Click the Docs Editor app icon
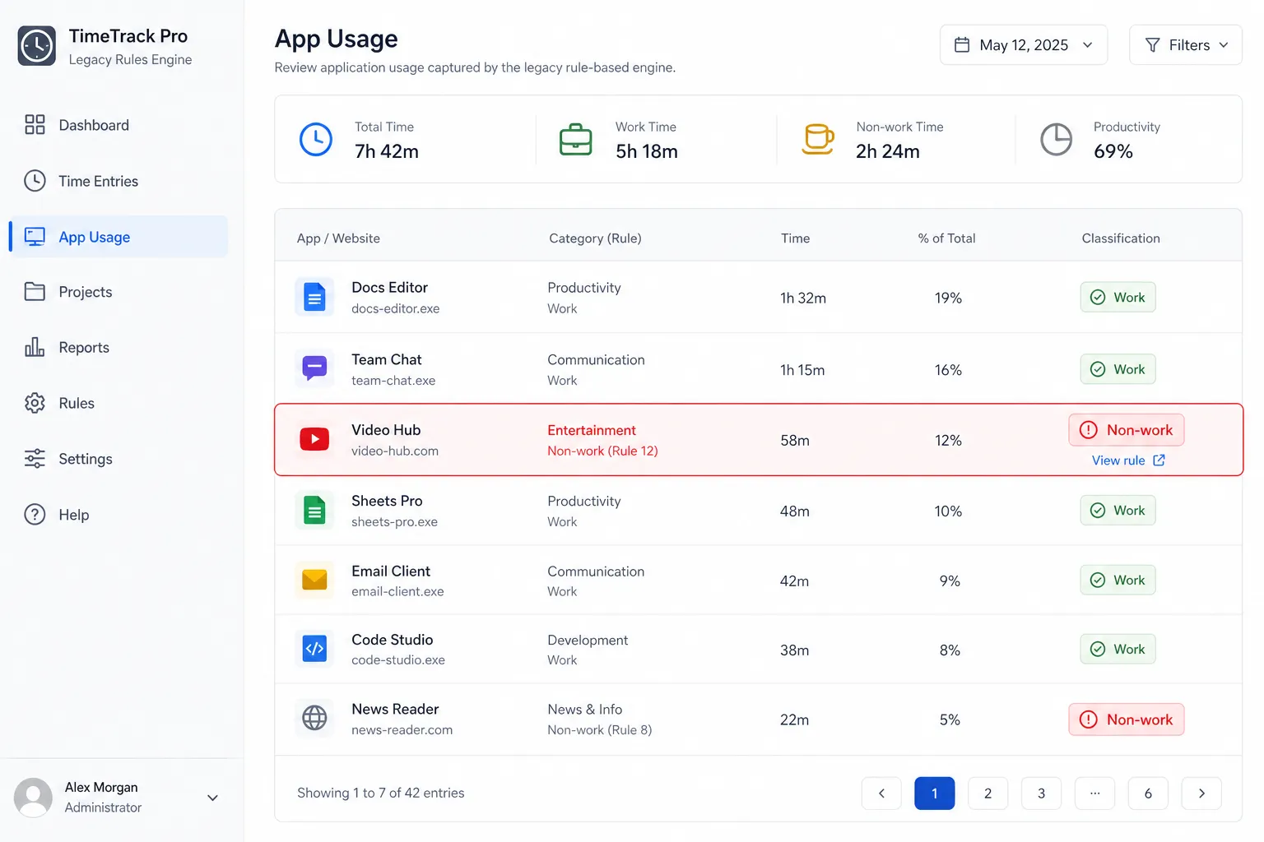This screenshot has width=1264, height=842. (x=314, y=297)
